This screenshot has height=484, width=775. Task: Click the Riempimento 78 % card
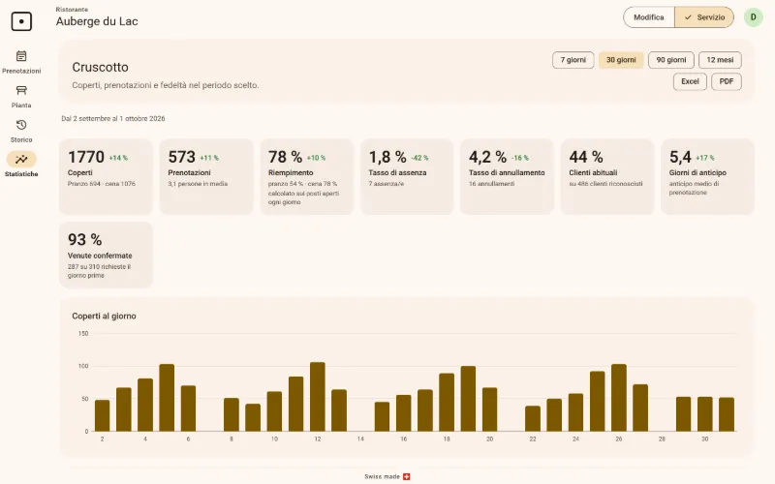pyautogui.click(x=306, y=176)
